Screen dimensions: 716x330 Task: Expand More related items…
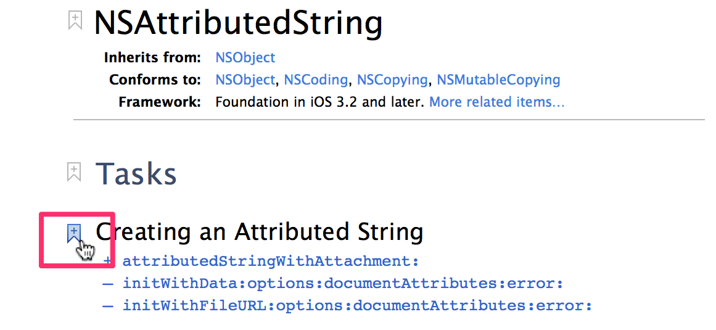click(497, 102)
